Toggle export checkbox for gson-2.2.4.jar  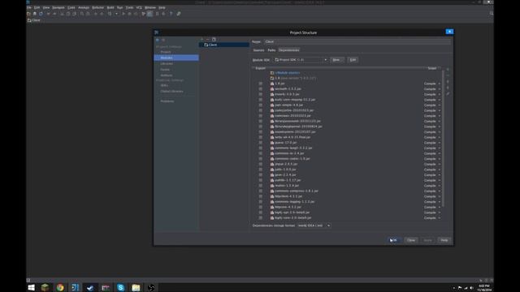coord(260,175)
